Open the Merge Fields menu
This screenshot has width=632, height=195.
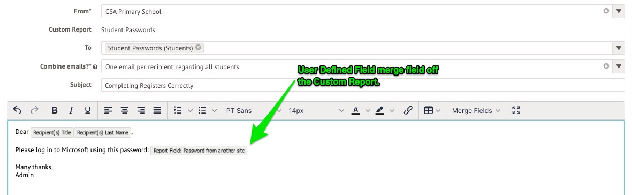(x=476, y=110)
